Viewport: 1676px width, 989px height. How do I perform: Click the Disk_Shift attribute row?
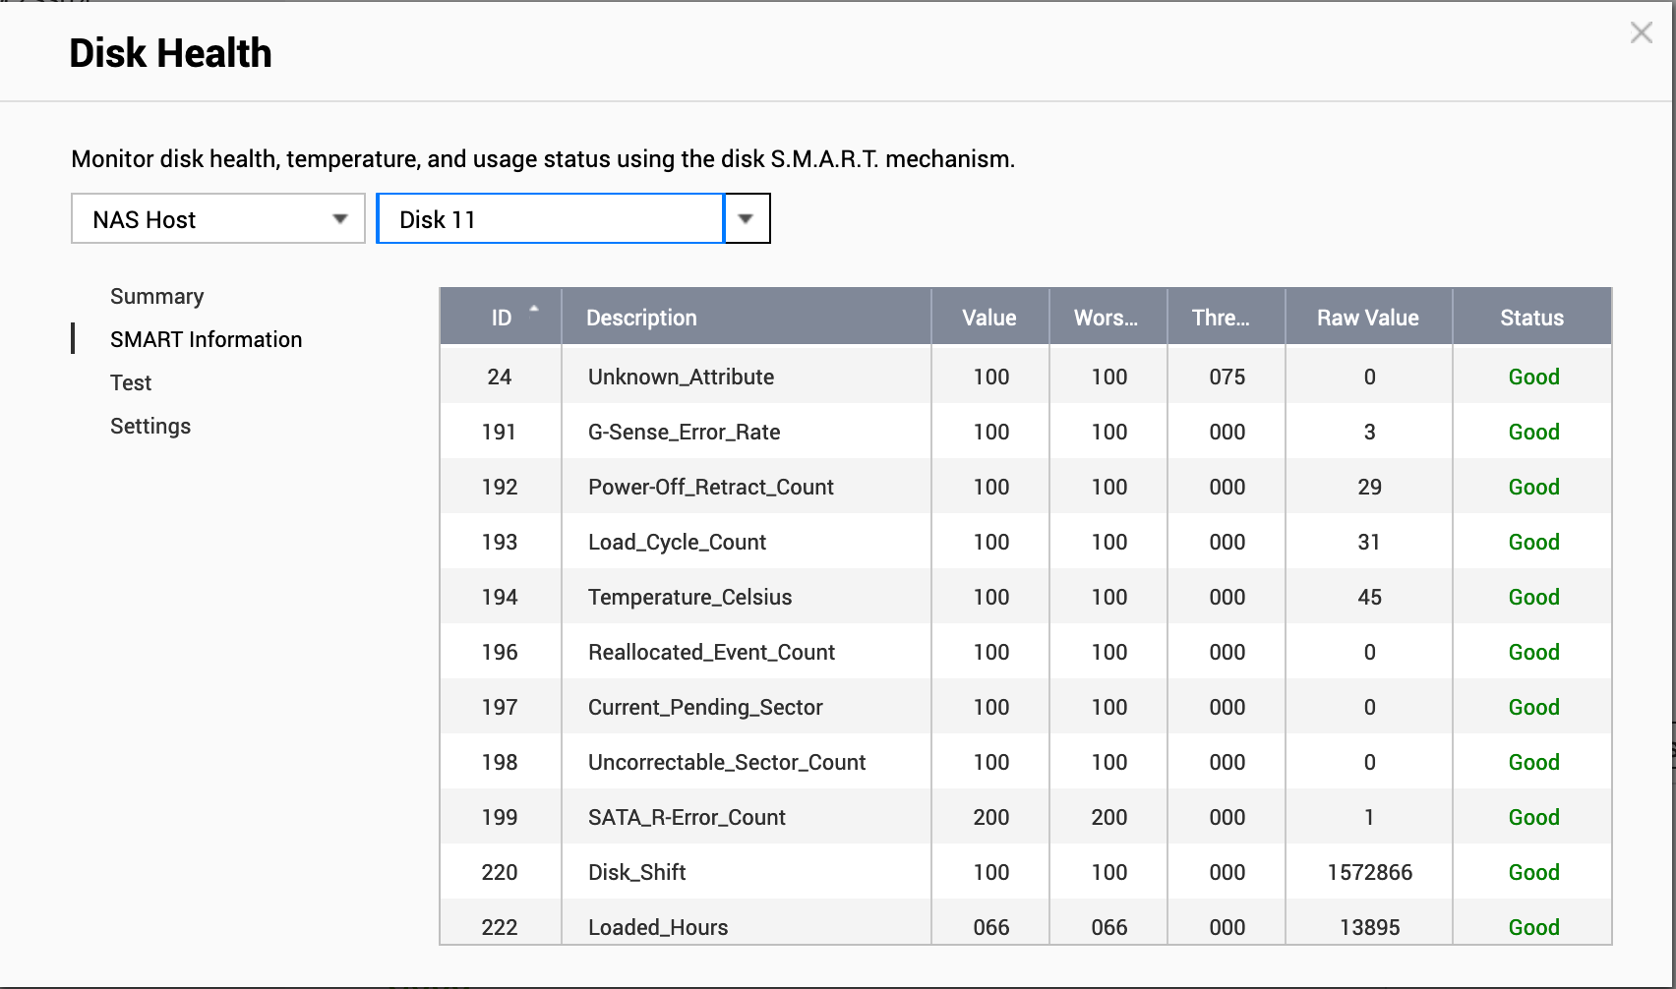click(x=1026, y=872)
